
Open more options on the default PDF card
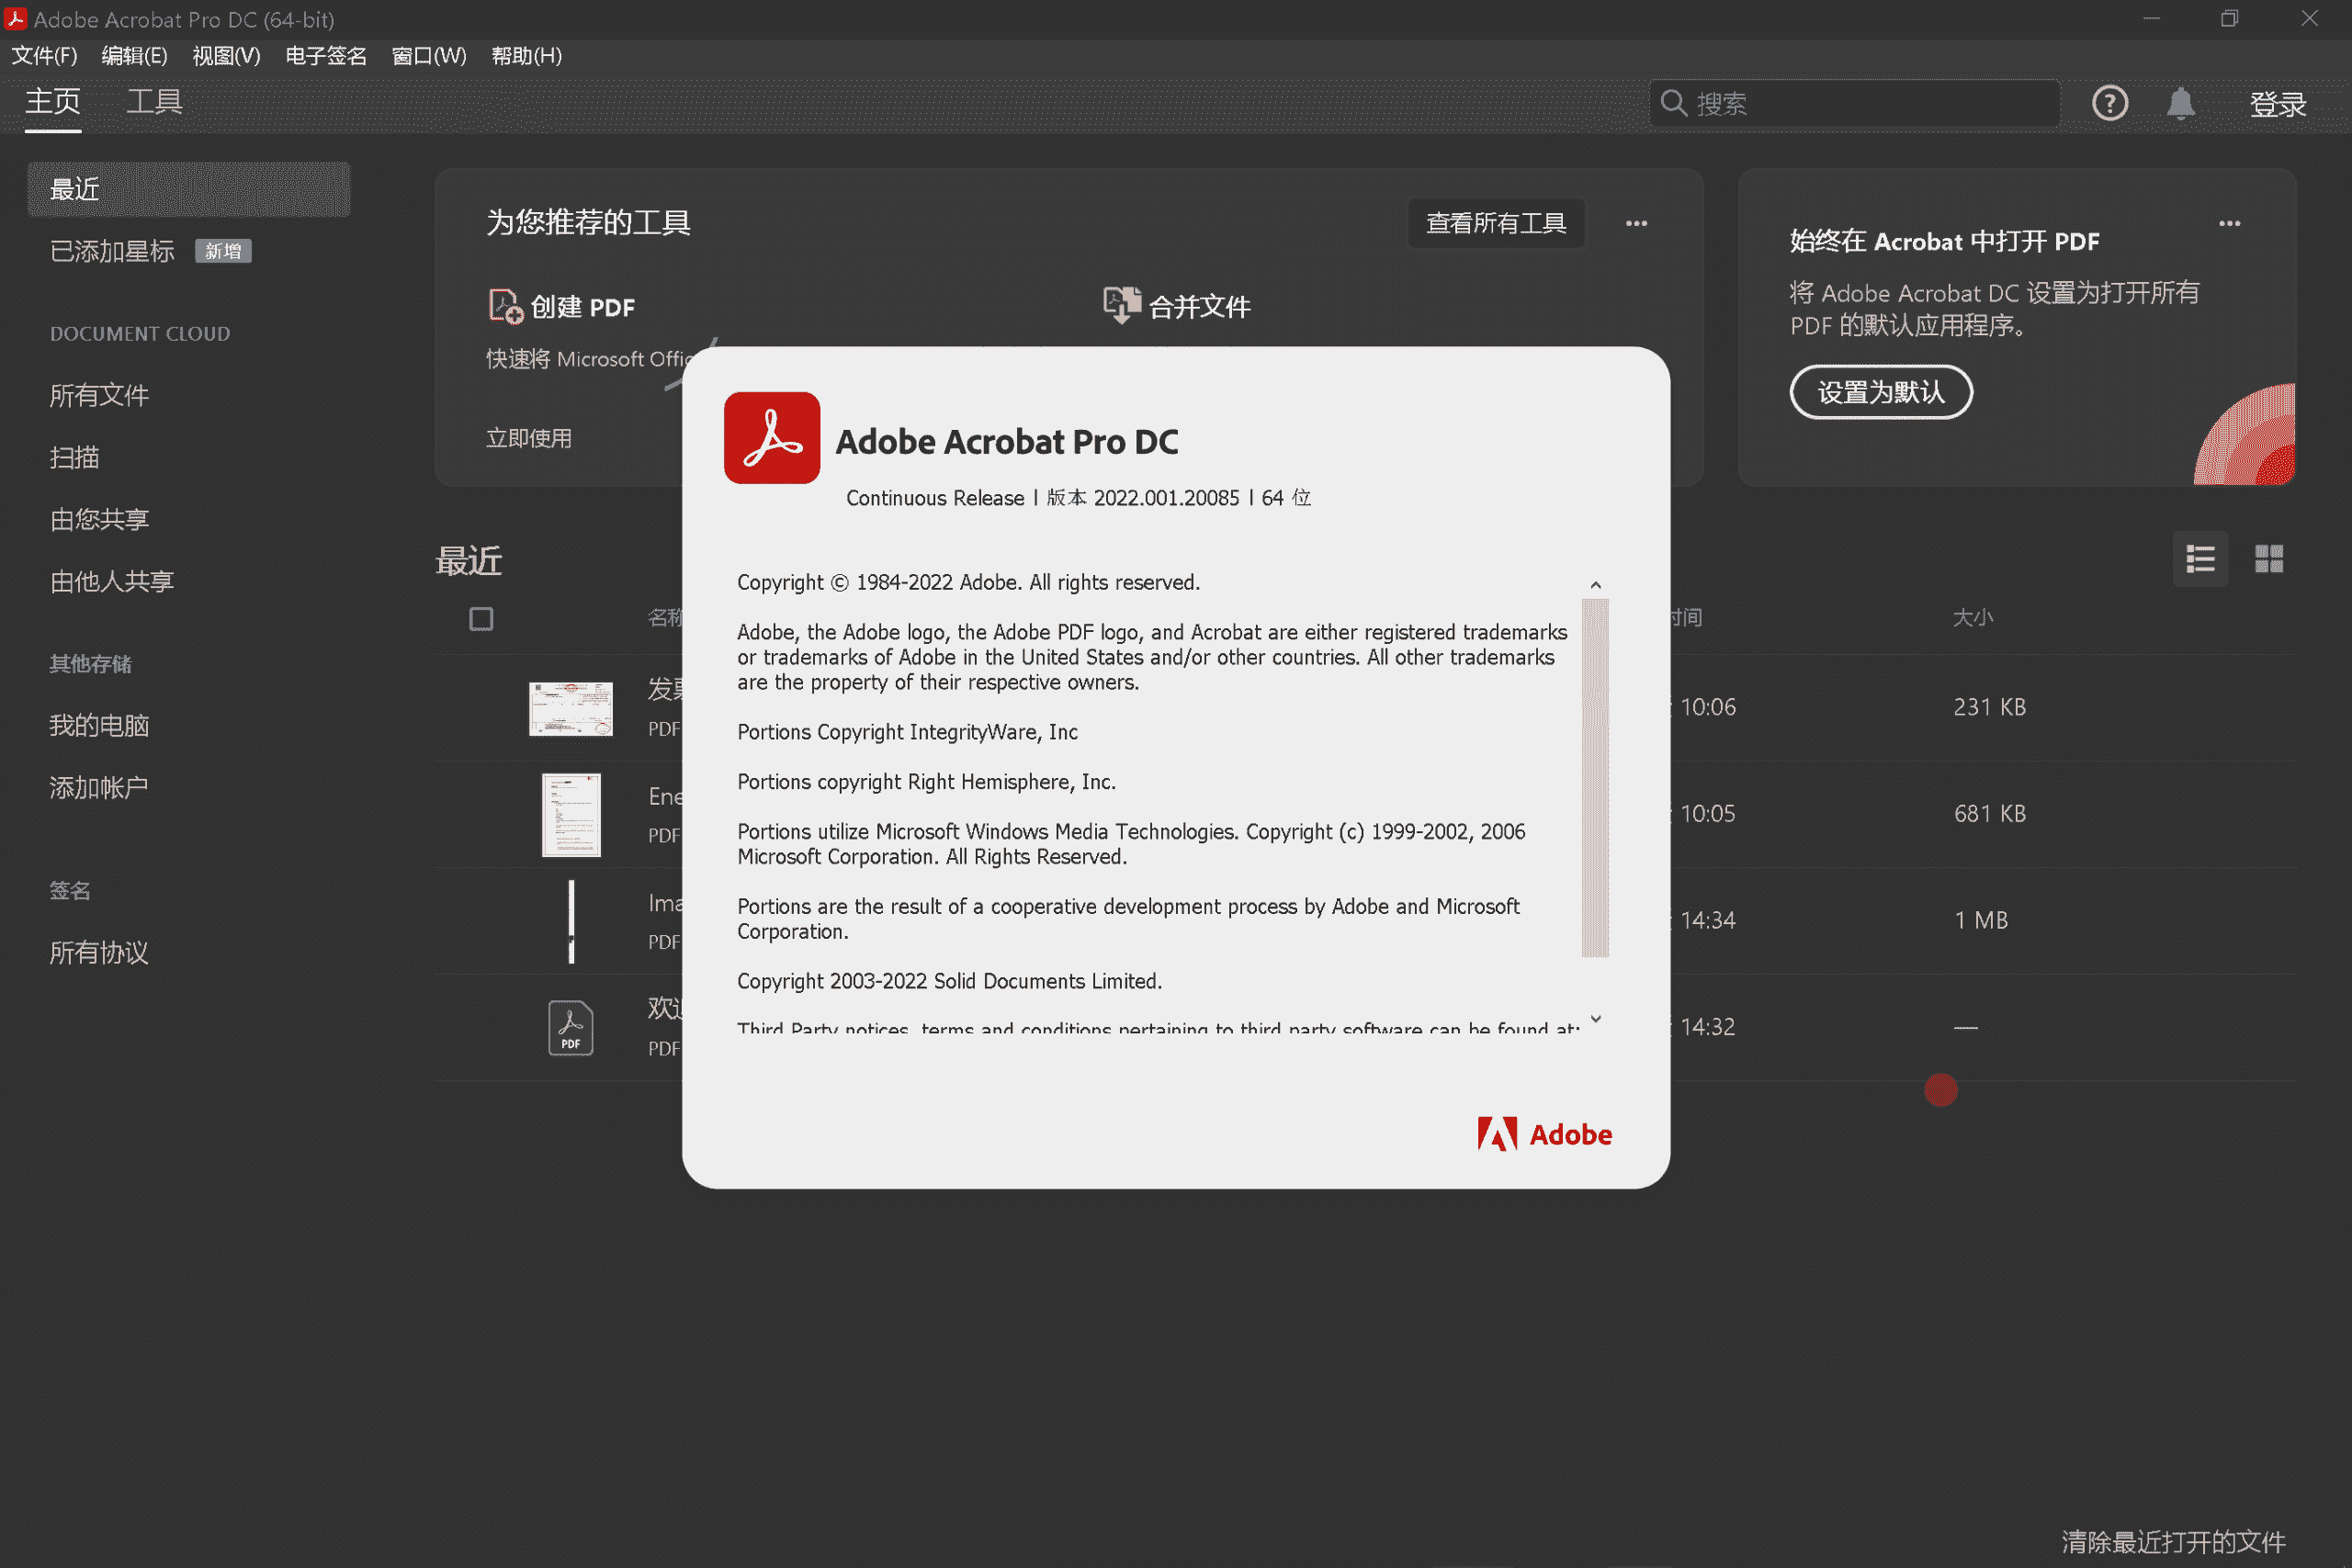pyautogui.click(x=2229, y=223)
